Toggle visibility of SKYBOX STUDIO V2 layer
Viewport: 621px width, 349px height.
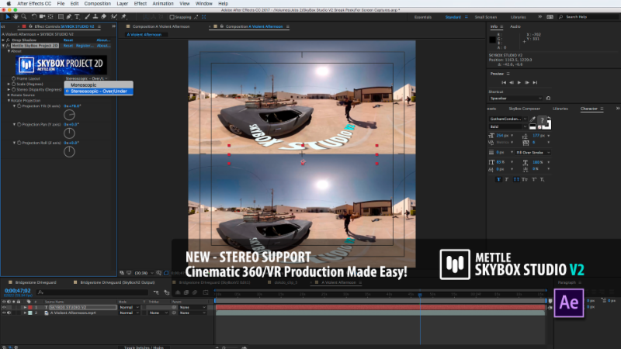4,307
